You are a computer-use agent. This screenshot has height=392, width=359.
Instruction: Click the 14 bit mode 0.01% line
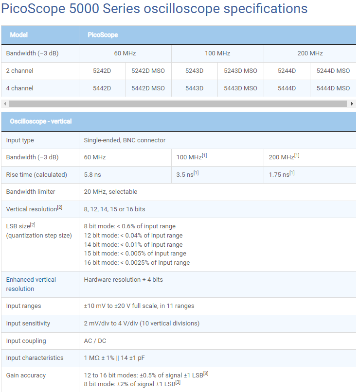[133, 244]
